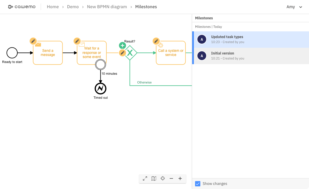Navigate to the Demo breadcrumb
Viewport: 309px width, 189px height.
(73, 6)
